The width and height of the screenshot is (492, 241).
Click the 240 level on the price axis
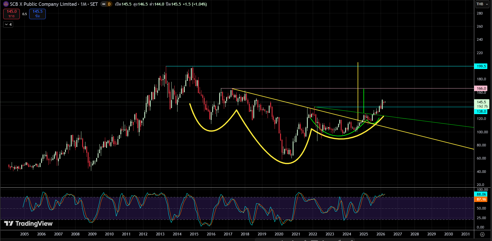tap(480, 40)
